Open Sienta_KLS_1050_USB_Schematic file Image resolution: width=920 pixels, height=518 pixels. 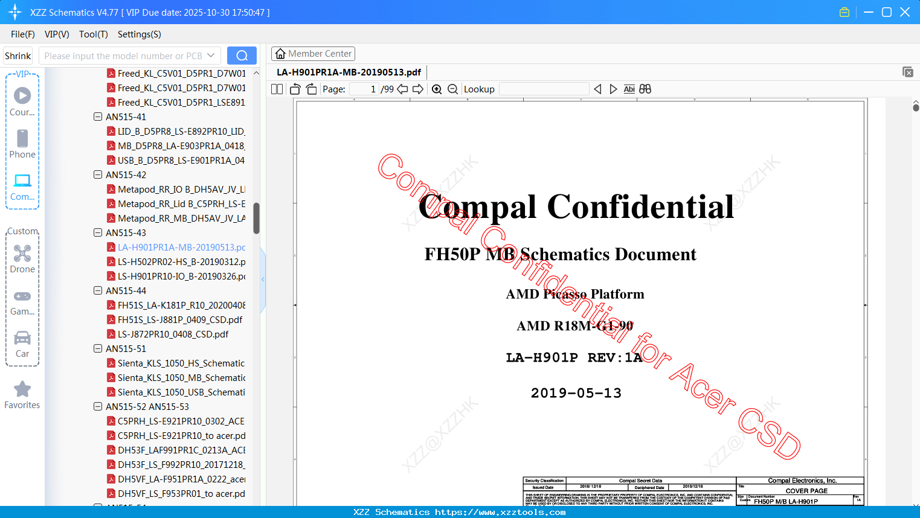[182, 392]
